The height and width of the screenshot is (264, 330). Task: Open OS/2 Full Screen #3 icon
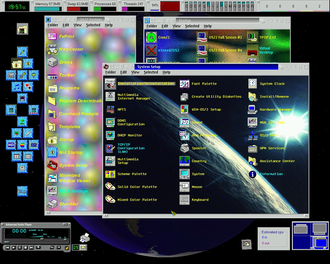[x=202, y=37]
